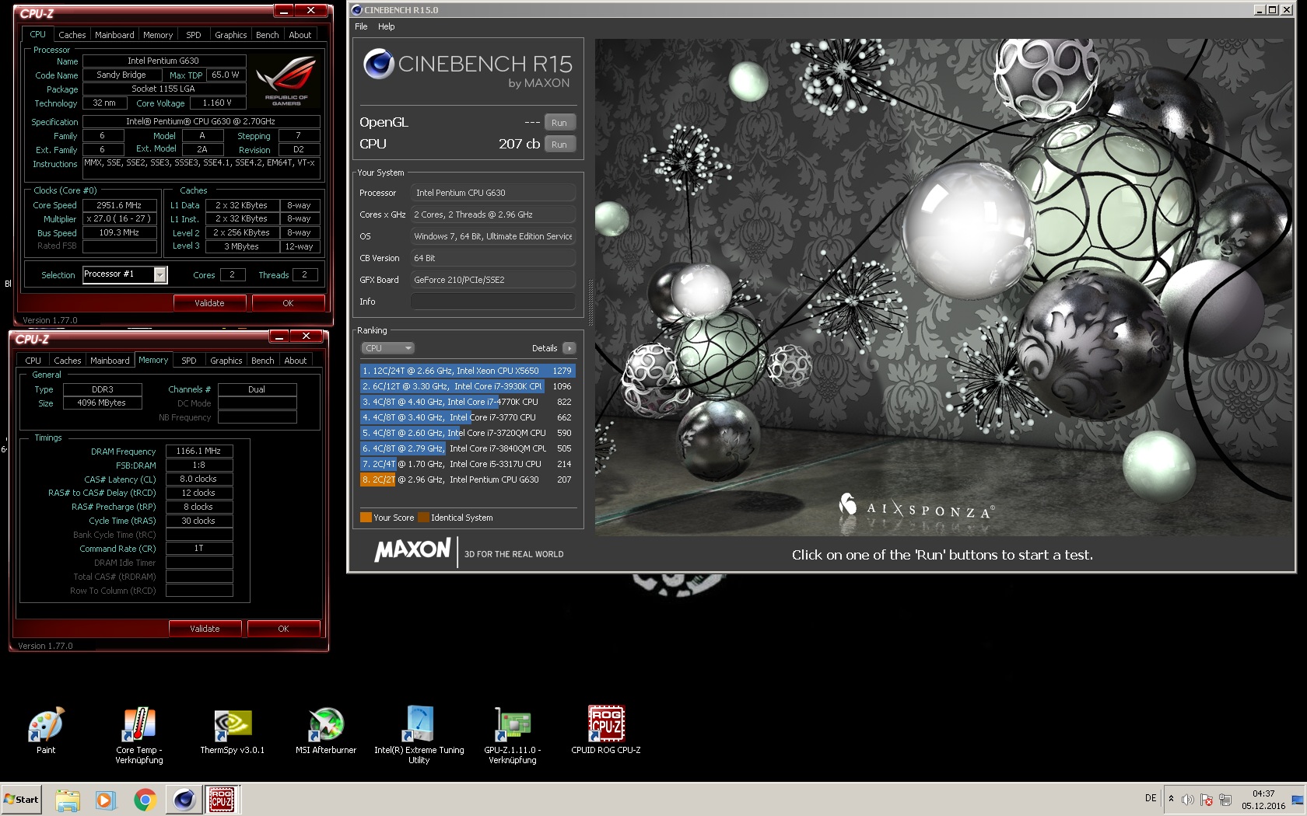This screenshot has height=816, width=1307.
Task: Click the Core Speed value 2951.6 MHz
Action: (119, 205)
